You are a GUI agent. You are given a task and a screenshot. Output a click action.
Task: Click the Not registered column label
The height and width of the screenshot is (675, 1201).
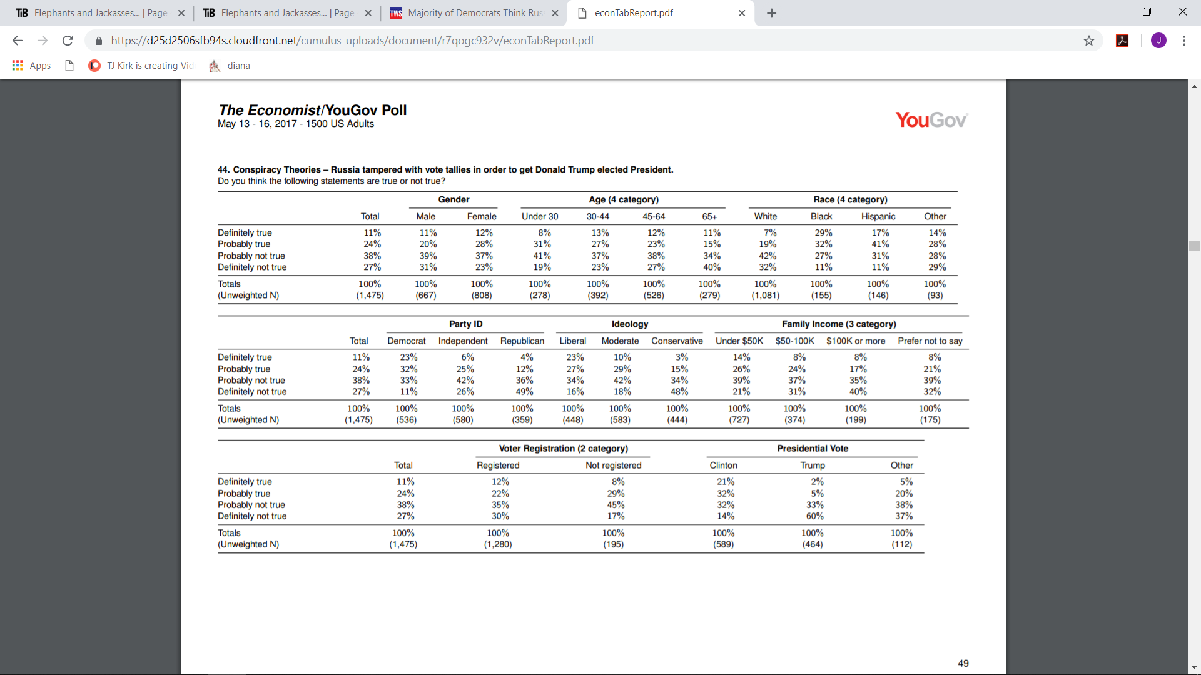click(614, 465)
